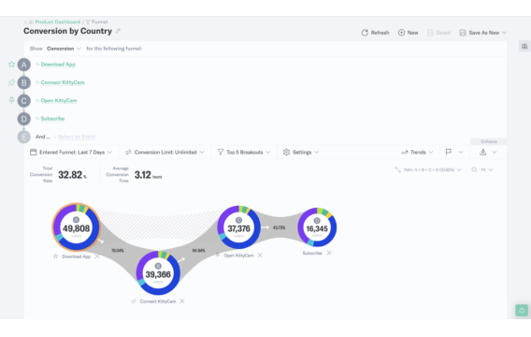Remove the Subscribe step with its X
Viewport: 531px width, 337px height.
click(x=329, y=253)
